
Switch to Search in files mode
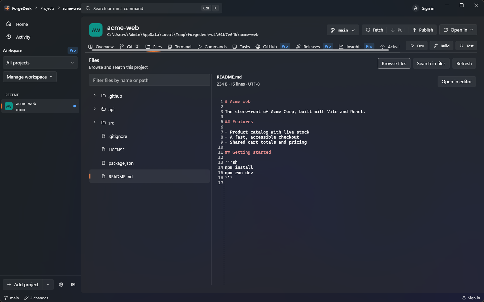click(431, 63)
